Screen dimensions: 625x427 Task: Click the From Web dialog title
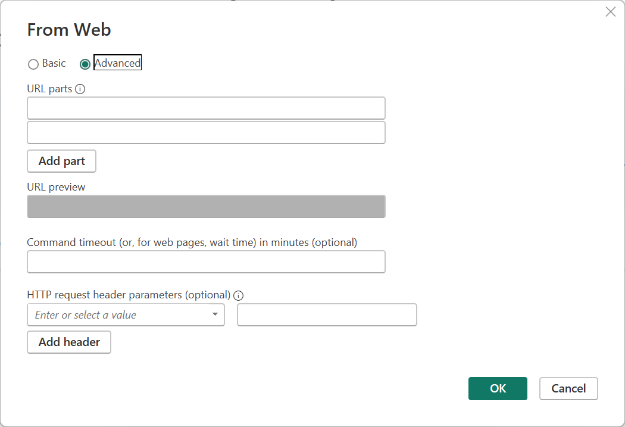[x=69, y=30]
